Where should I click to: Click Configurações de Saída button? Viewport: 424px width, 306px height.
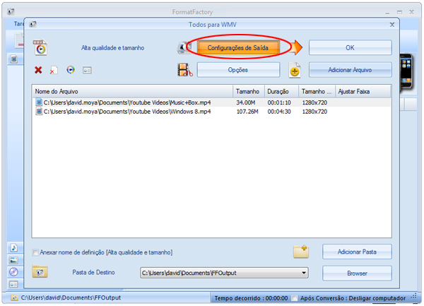click(238, 47)
